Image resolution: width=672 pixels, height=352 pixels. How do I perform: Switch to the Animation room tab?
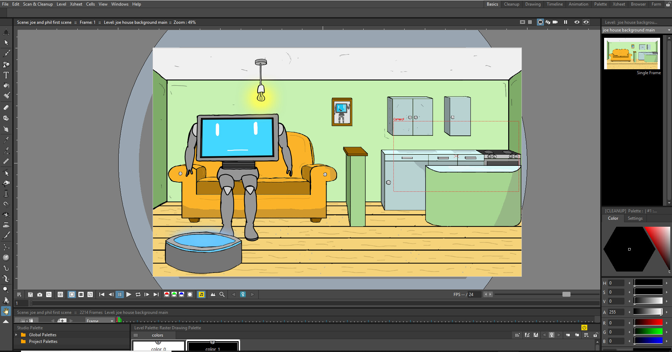click(x=578, y=4)
